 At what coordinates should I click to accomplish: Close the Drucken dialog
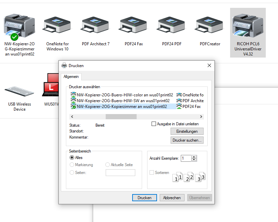209,65
